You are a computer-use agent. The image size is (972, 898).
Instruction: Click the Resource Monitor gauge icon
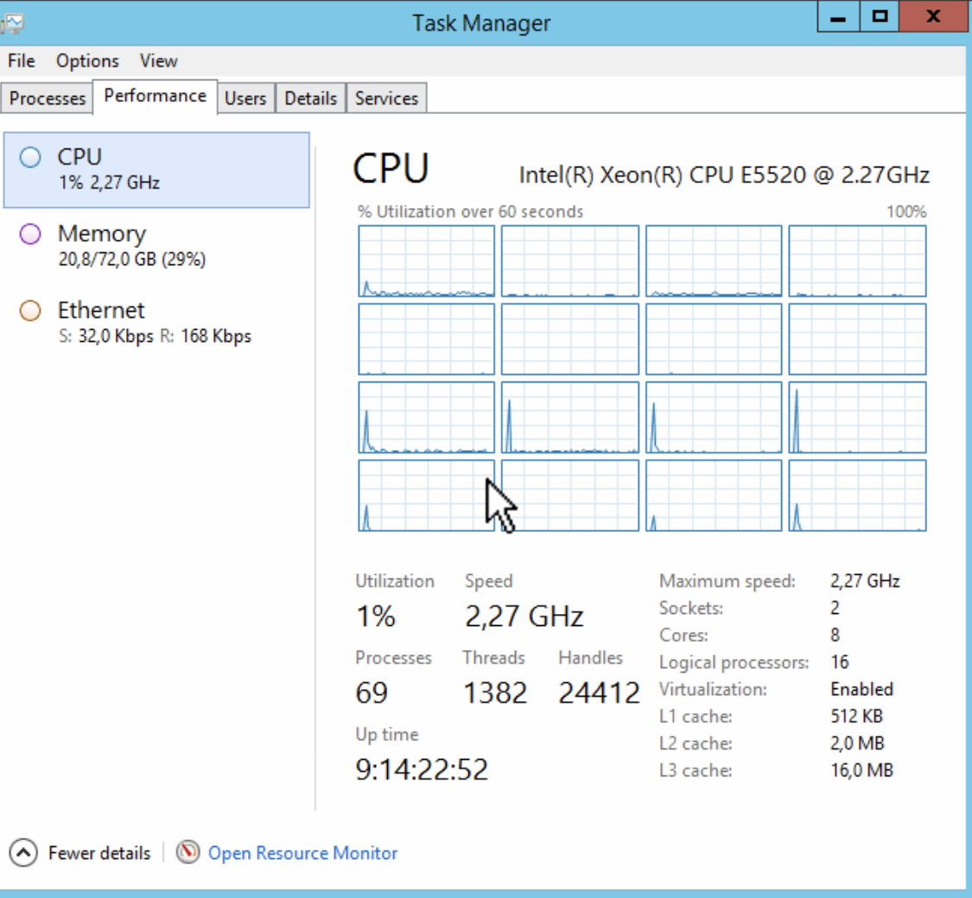tap(187, 853)
